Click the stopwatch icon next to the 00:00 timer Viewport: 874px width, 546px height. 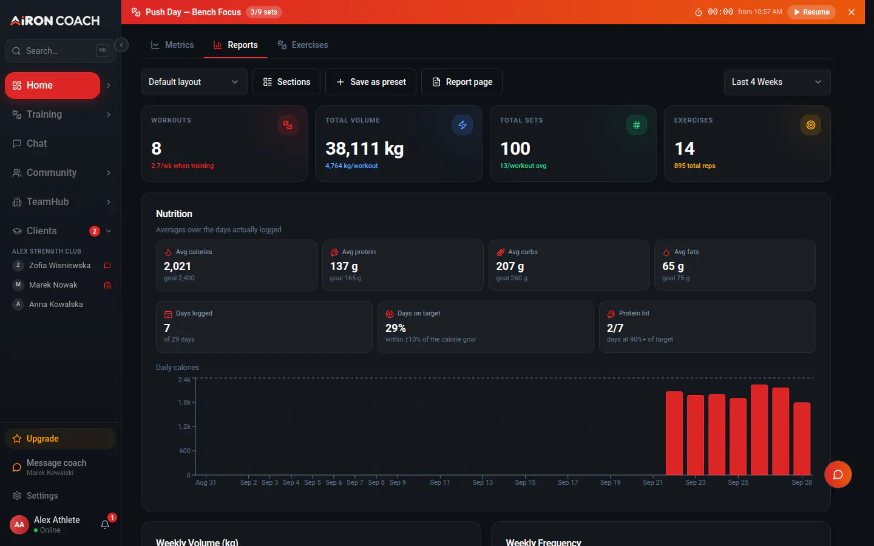click(x=699, y=12)
